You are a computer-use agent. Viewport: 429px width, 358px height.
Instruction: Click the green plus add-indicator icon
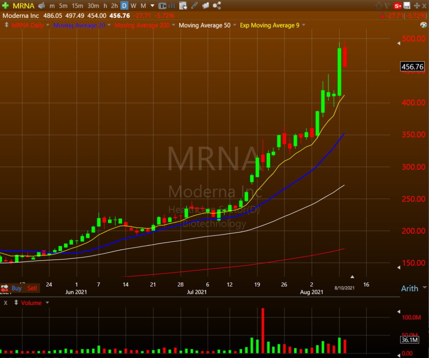[x=5, y=5]
